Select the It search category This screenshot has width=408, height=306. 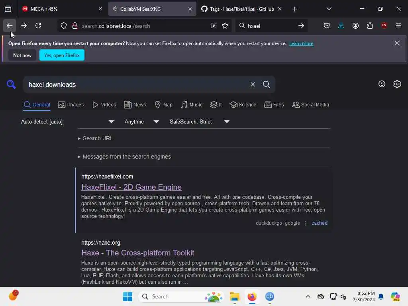pyautogui.click(x=216, y=105)
